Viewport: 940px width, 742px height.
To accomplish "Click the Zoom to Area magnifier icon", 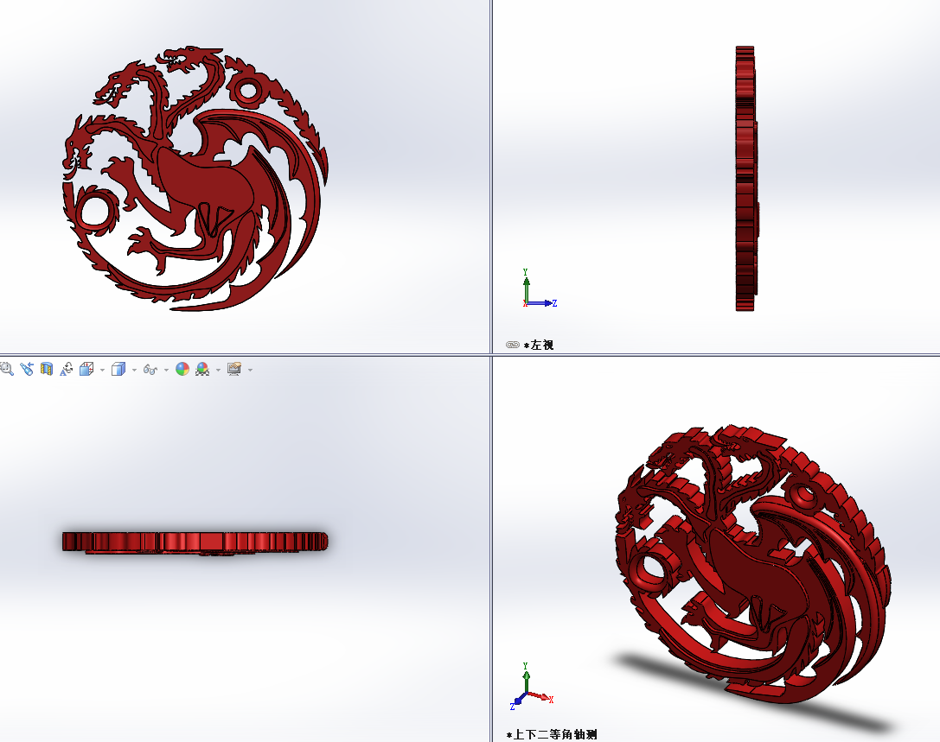I will pos(7,369).
